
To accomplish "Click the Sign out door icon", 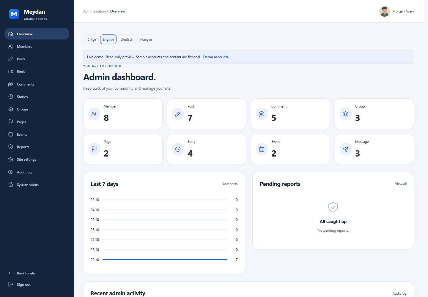I will point(11,285).
